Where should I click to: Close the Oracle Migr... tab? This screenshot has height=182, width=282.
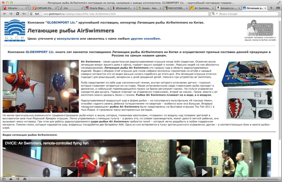[108, 8]
